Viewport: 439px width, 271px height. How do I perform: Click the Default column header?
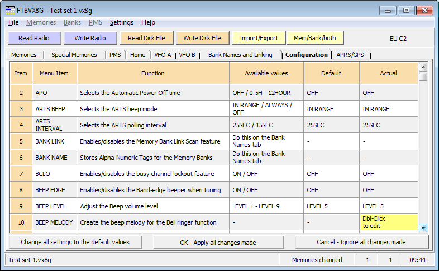click(331, 73)
